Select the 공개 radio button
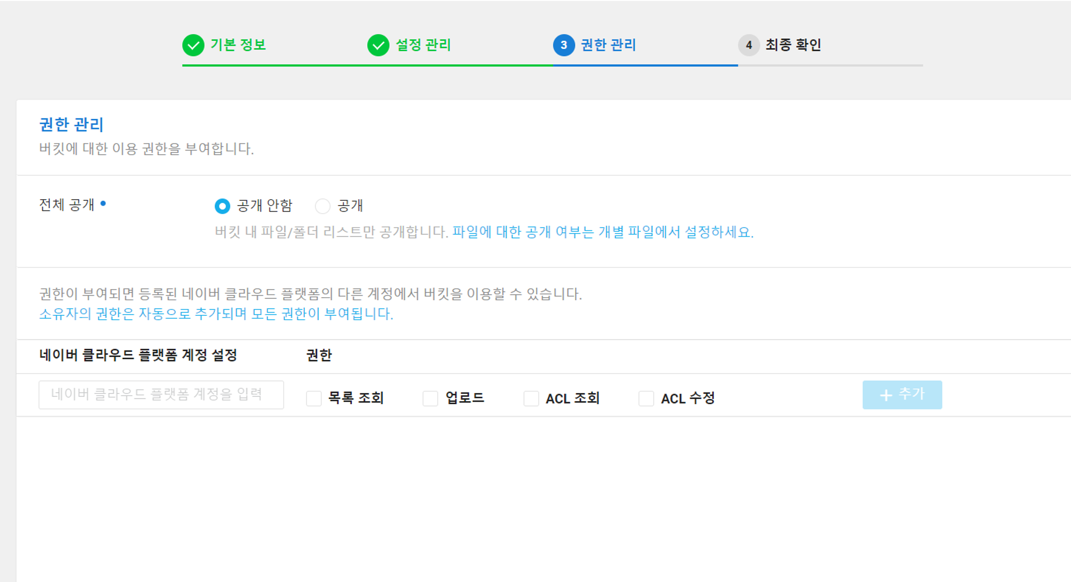Viewport: 1071px width, 582px height. click(x=322, y=206)
